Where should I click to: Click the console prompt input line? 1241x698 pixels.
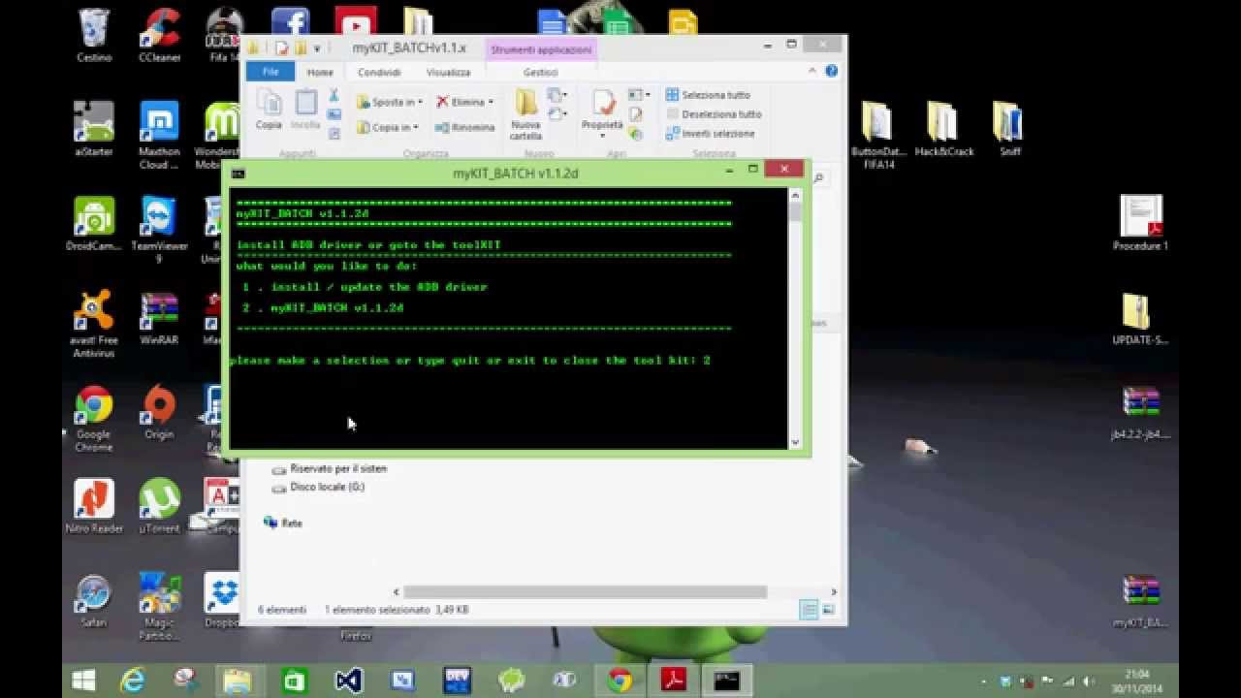(x=470, y=361)
